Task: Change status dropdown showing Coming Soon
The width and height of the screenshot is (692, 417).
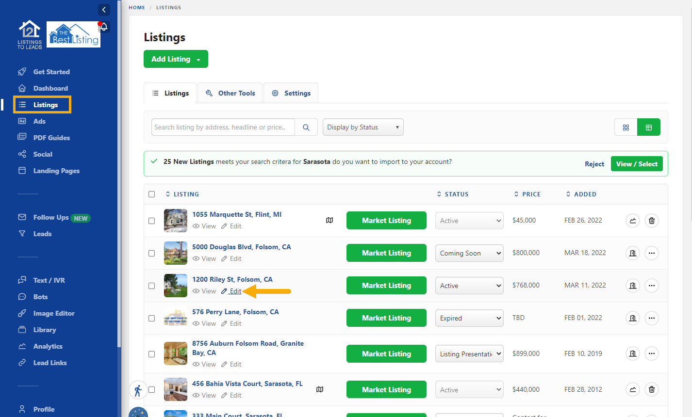Action: click(x=469, y=253)
